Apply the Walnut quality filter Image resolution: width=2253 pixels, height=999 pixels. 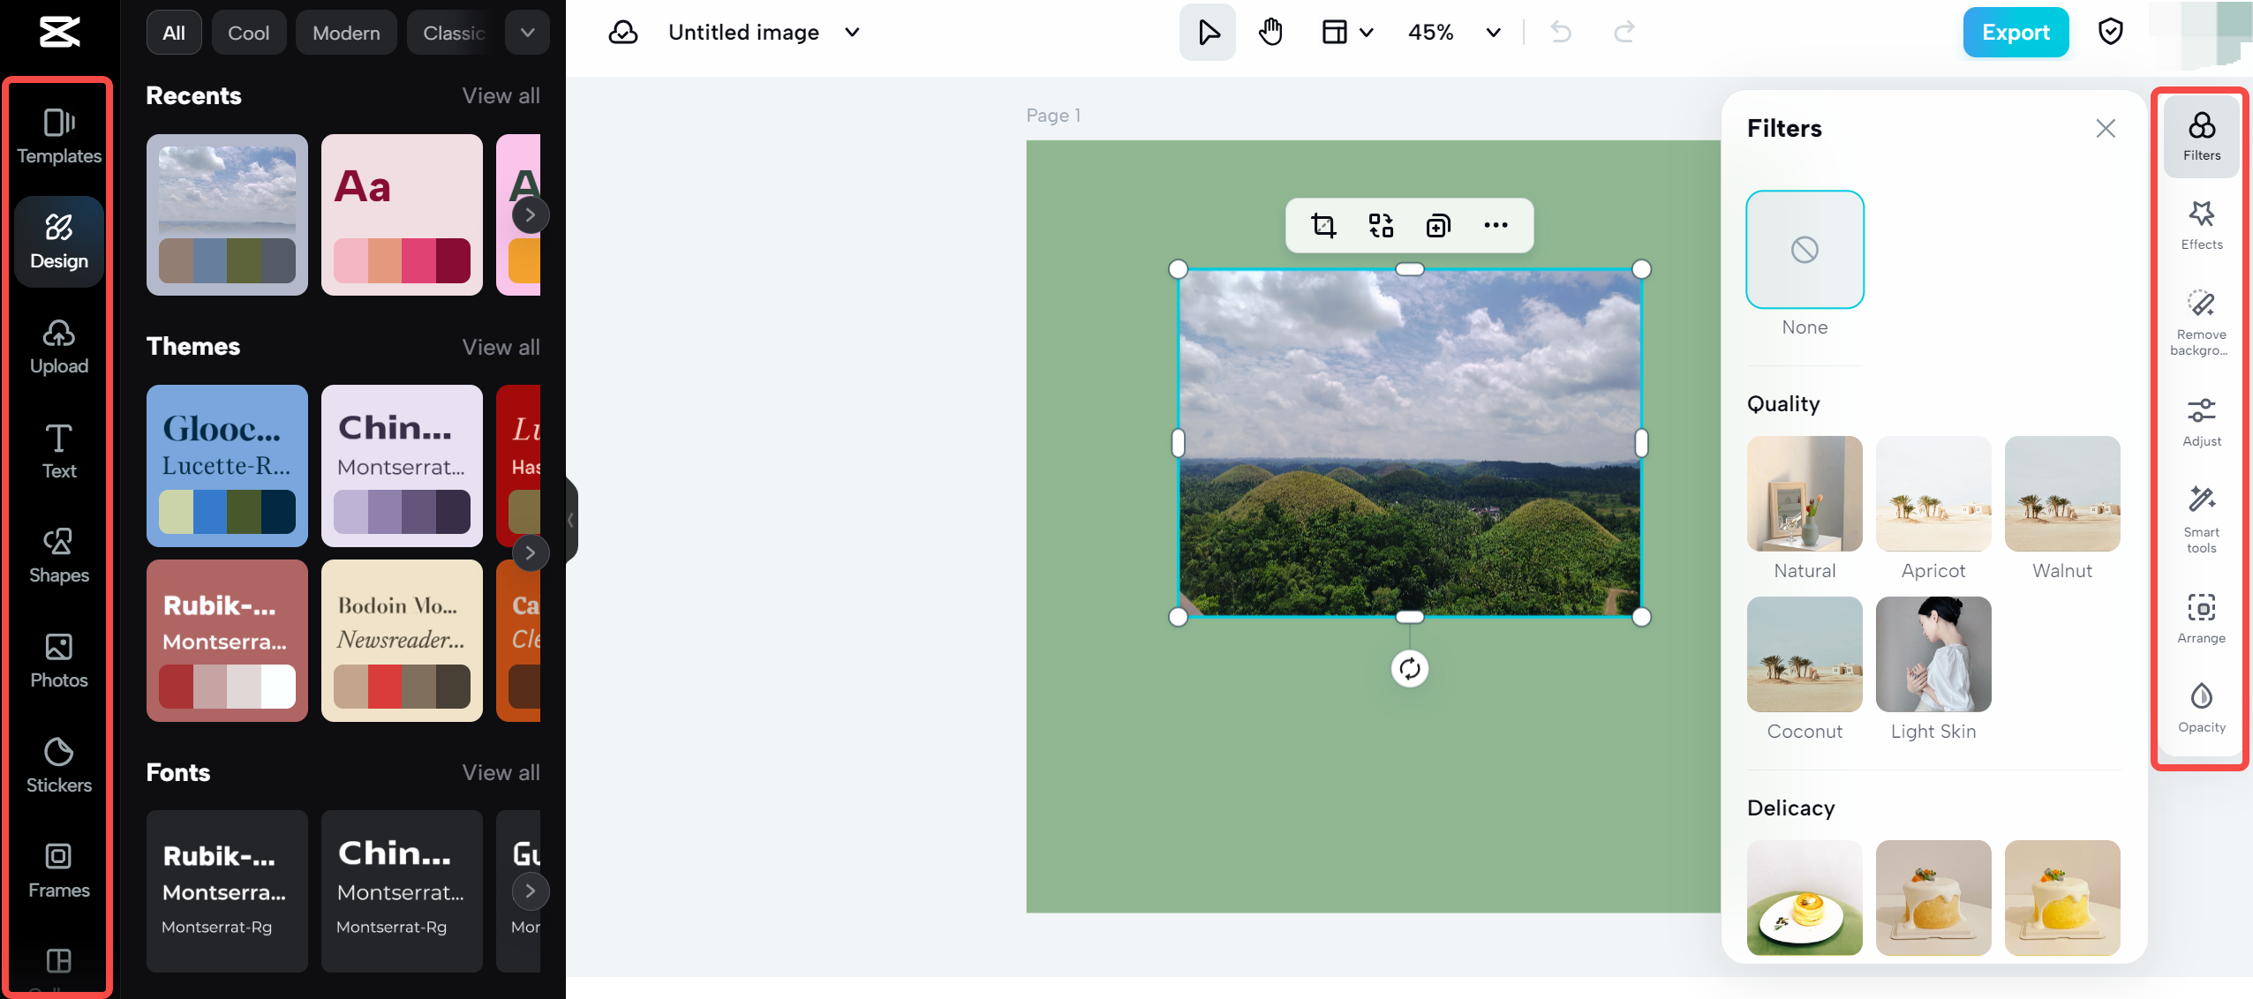click(2061, 494)
